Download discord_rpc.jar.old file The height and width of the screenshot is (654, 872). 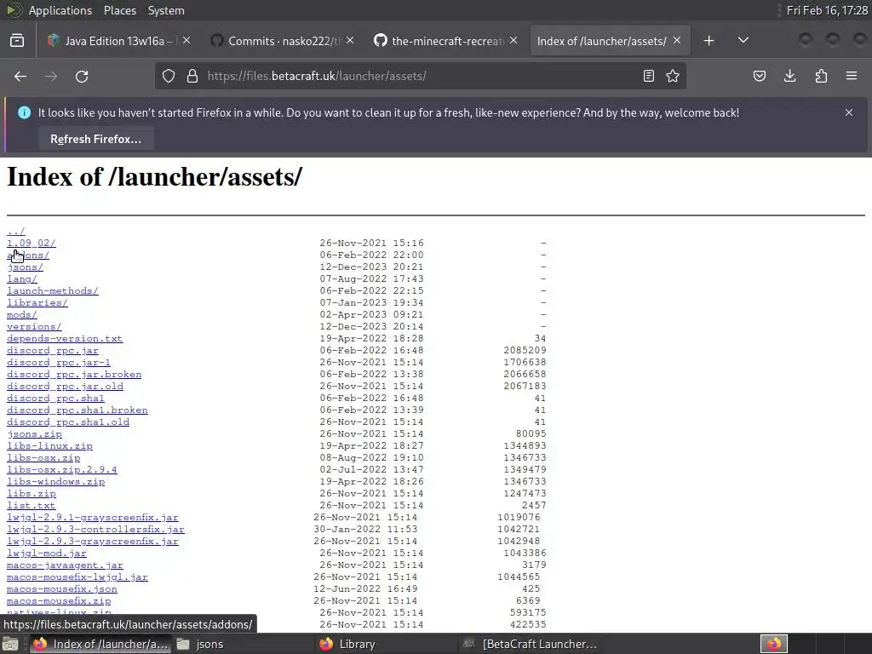65,387
